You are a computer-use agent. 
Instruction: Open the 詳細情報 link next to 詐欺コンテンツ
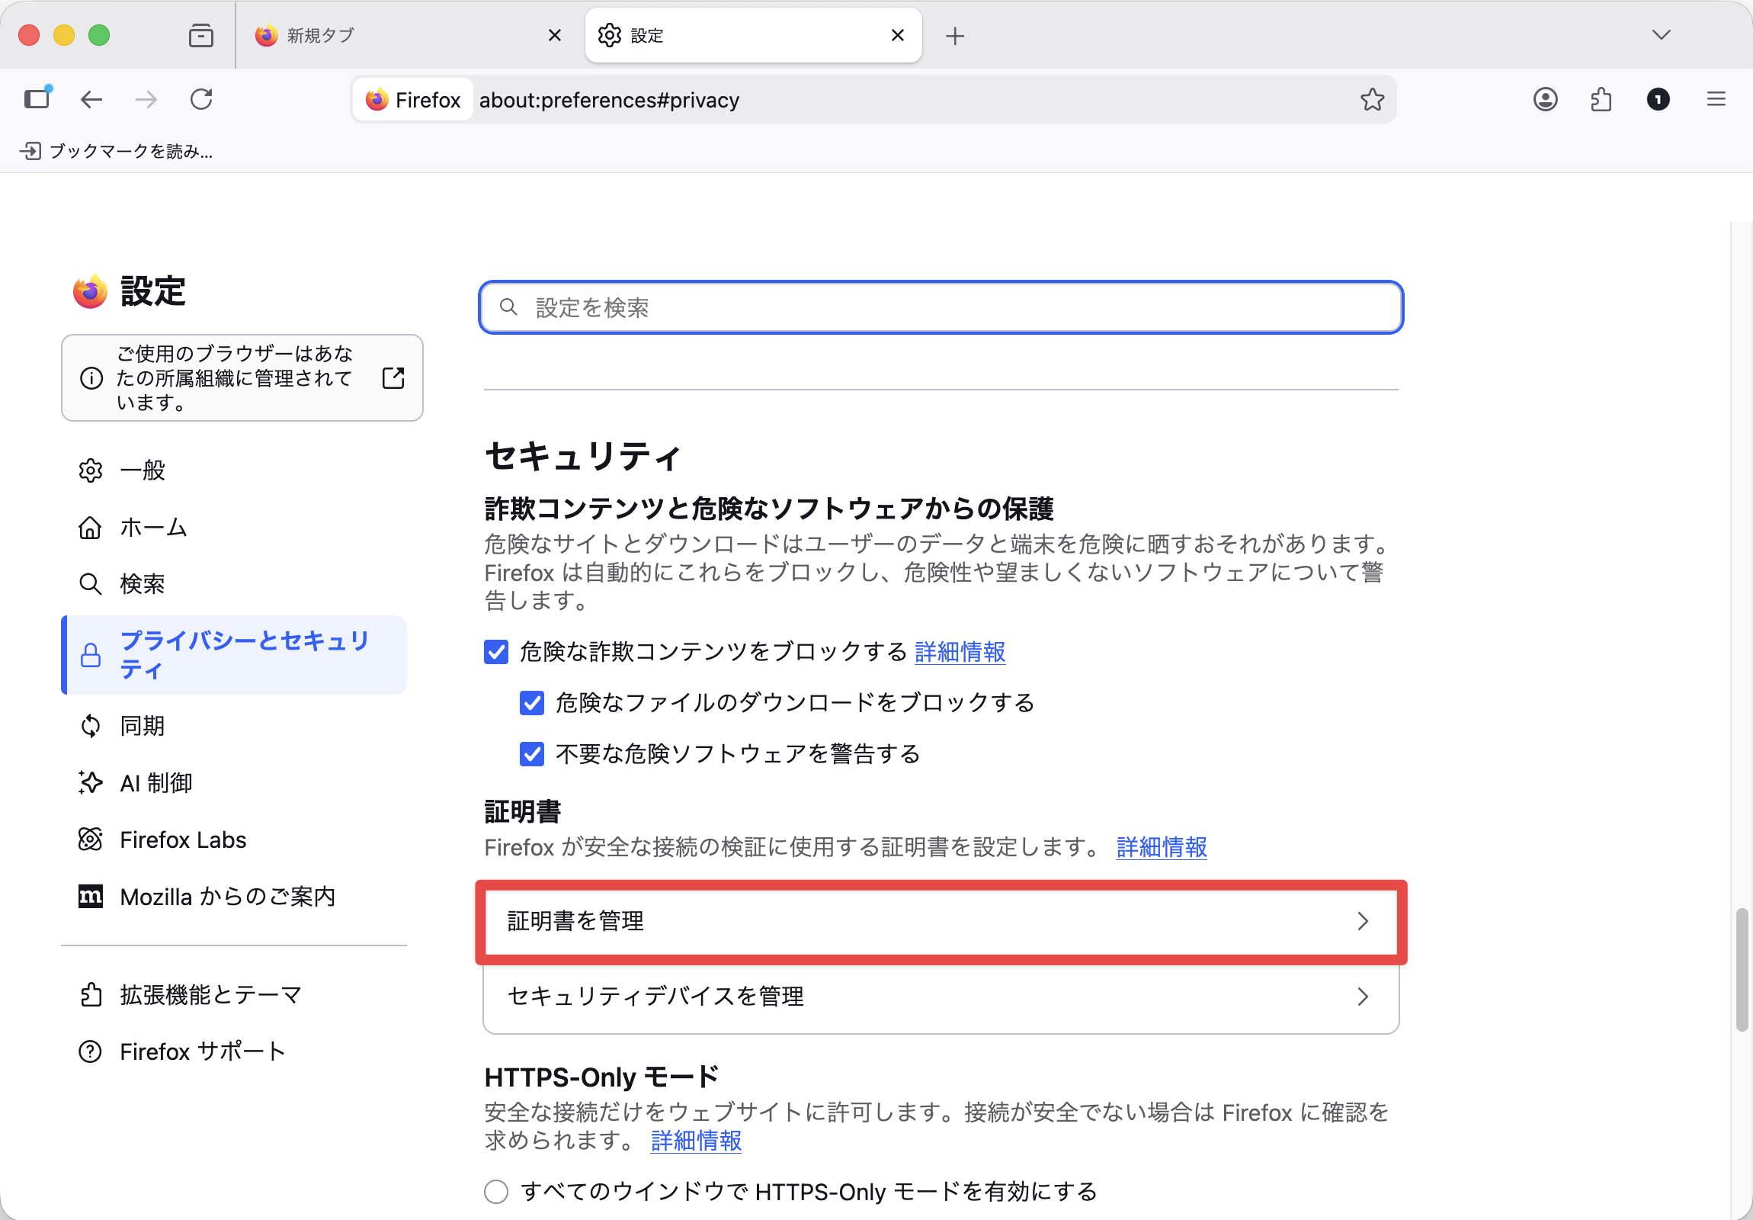[960, 652]
